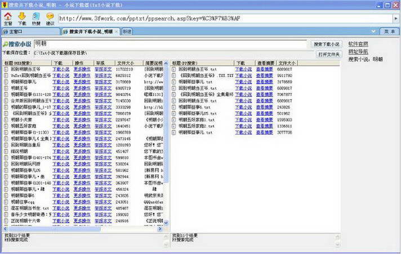Click 举报本文 link for 细说明朝
401x254 pixels.
[103, 151]
